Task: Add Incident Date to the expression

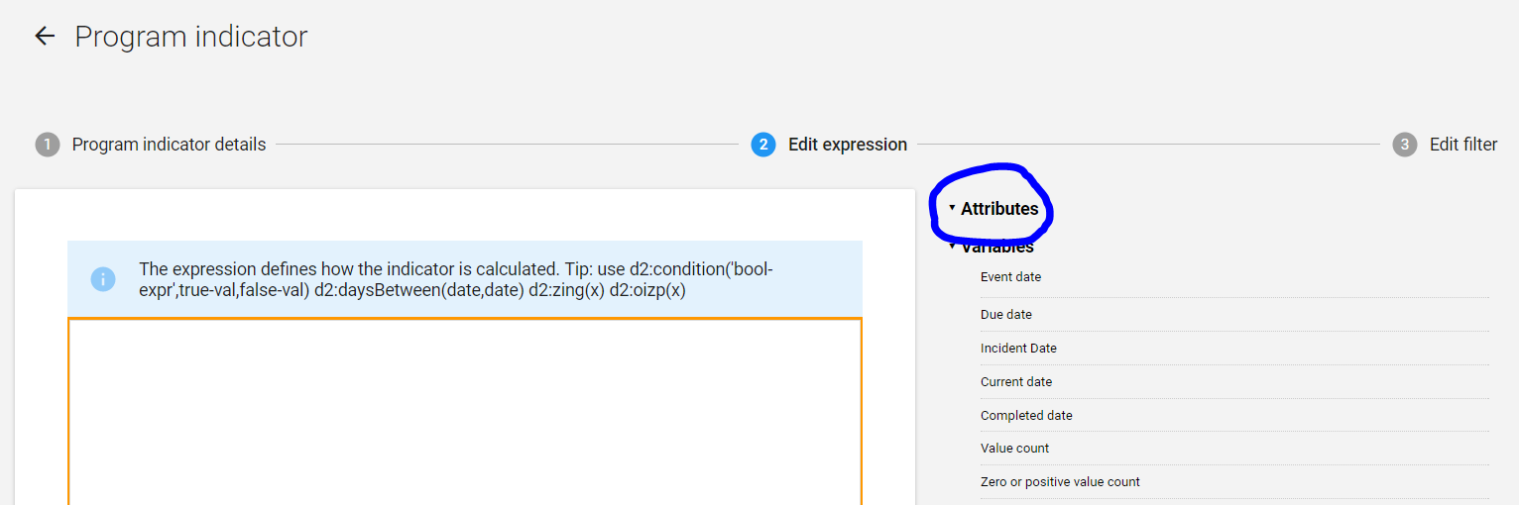Action: (1018, 349)
